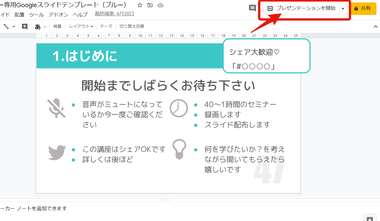Select the light bulb icon on slide
Image resolution: width=380 pixels, height=221 pixels.
[x=179, y=149]
